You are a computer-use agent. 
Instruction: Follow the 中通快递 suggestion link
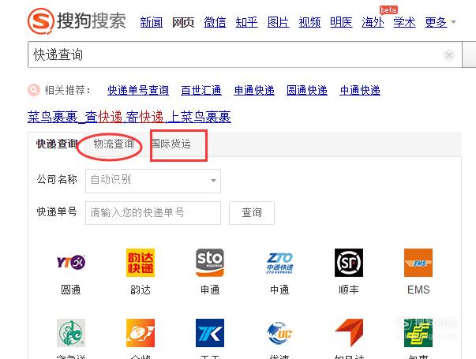point(360,90)
